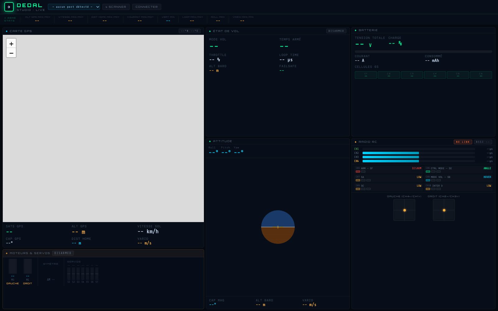Click the DISARMED badge in ÉTAT DE VOL

click(x=336, y=31)
